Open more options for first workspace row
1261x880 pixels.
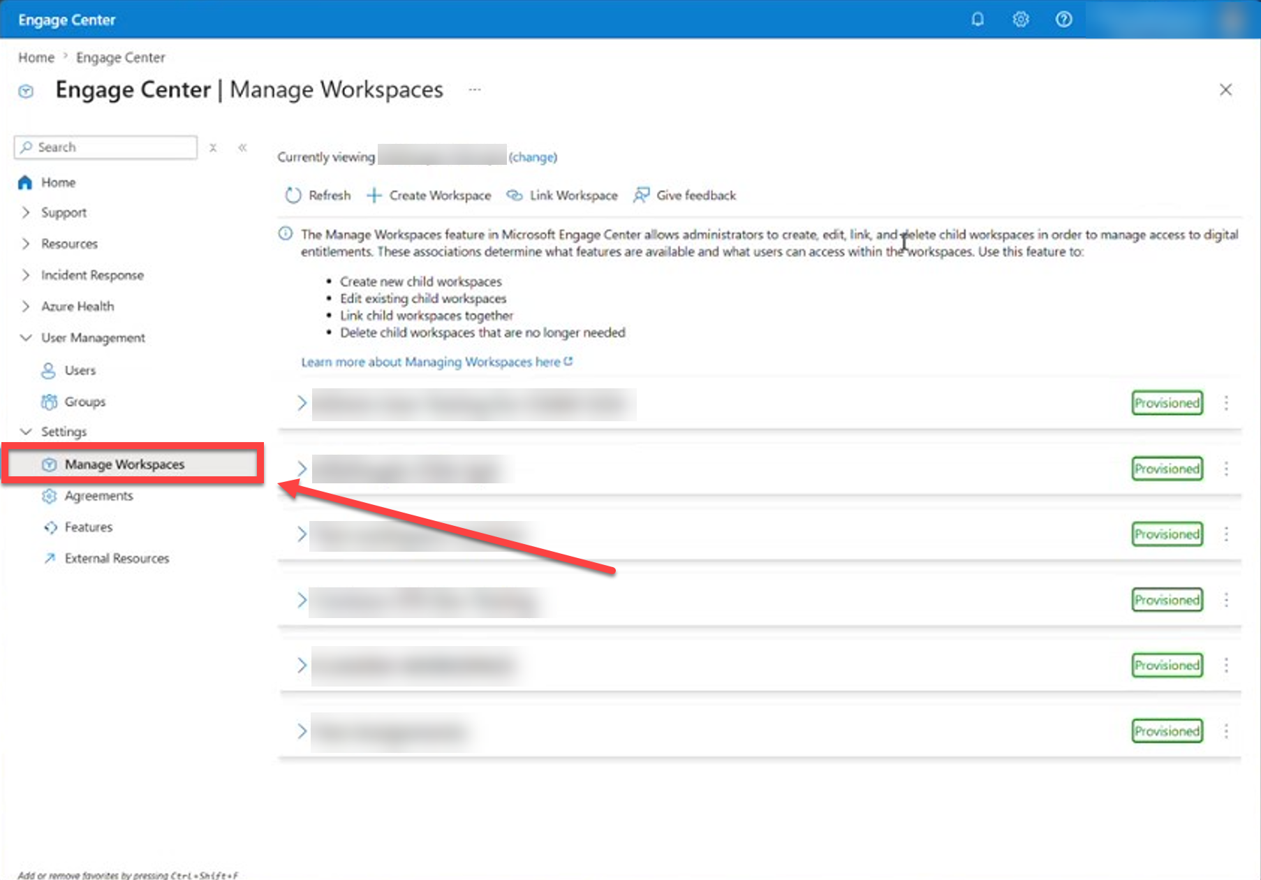coord(1226,403)
